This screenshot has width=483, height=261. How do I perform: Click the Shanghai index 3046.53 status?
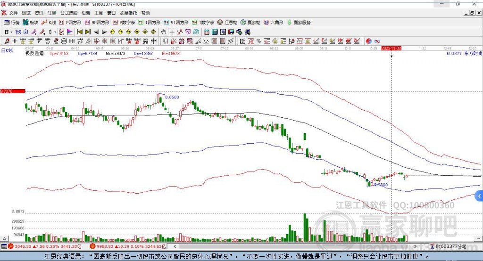pyautogui.click(x=44, y=246)
